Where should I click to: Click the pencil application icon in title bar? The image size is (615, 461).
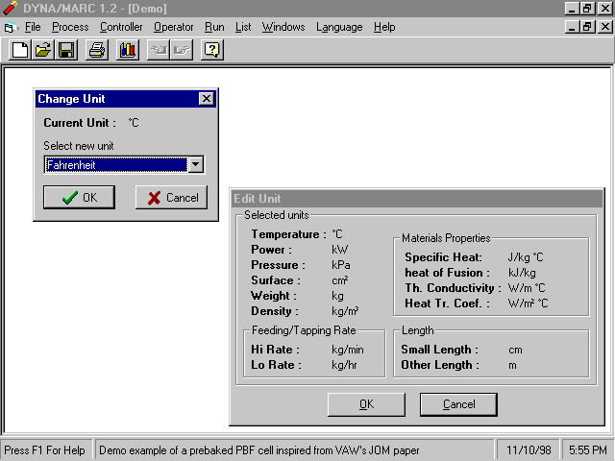(x=10, y=8)
